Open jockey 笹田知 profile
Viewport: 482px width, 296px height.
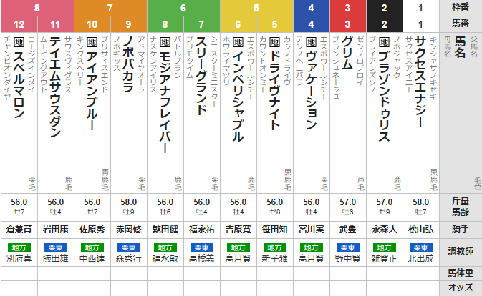point(275,230)
